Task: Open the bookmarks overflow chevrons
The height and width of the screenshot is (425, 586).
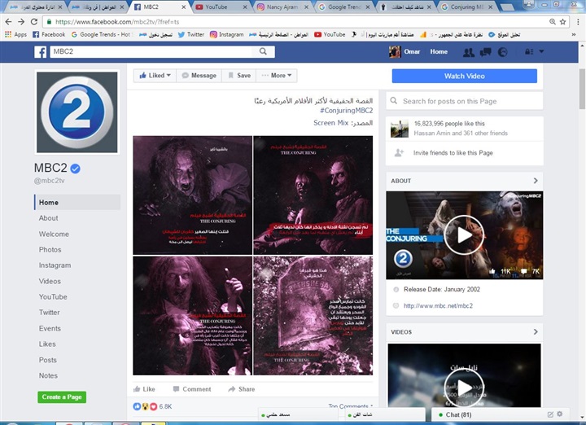Action: 574,34
